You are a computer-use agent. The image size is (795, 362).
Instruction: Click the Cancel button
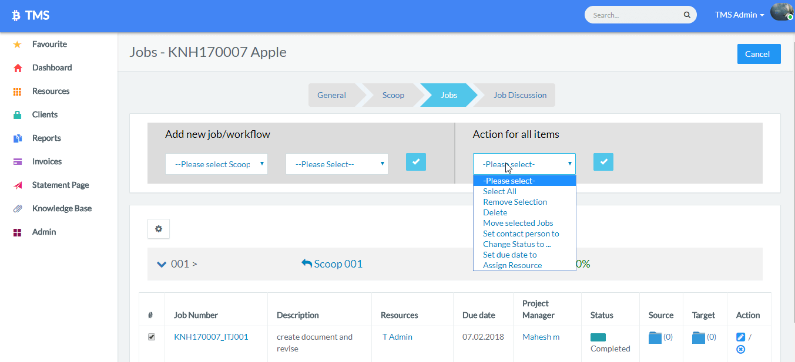758,54
